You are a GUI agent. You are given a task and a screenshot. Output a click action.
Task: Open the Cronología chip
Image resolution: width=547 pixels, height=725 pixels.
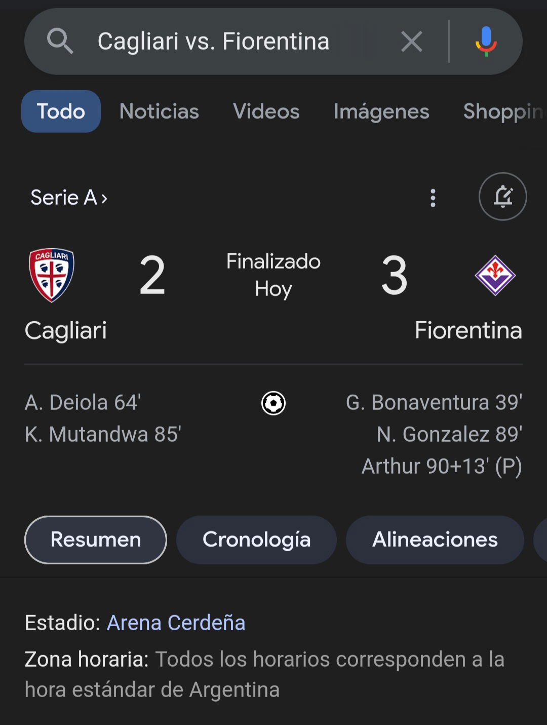256,540
